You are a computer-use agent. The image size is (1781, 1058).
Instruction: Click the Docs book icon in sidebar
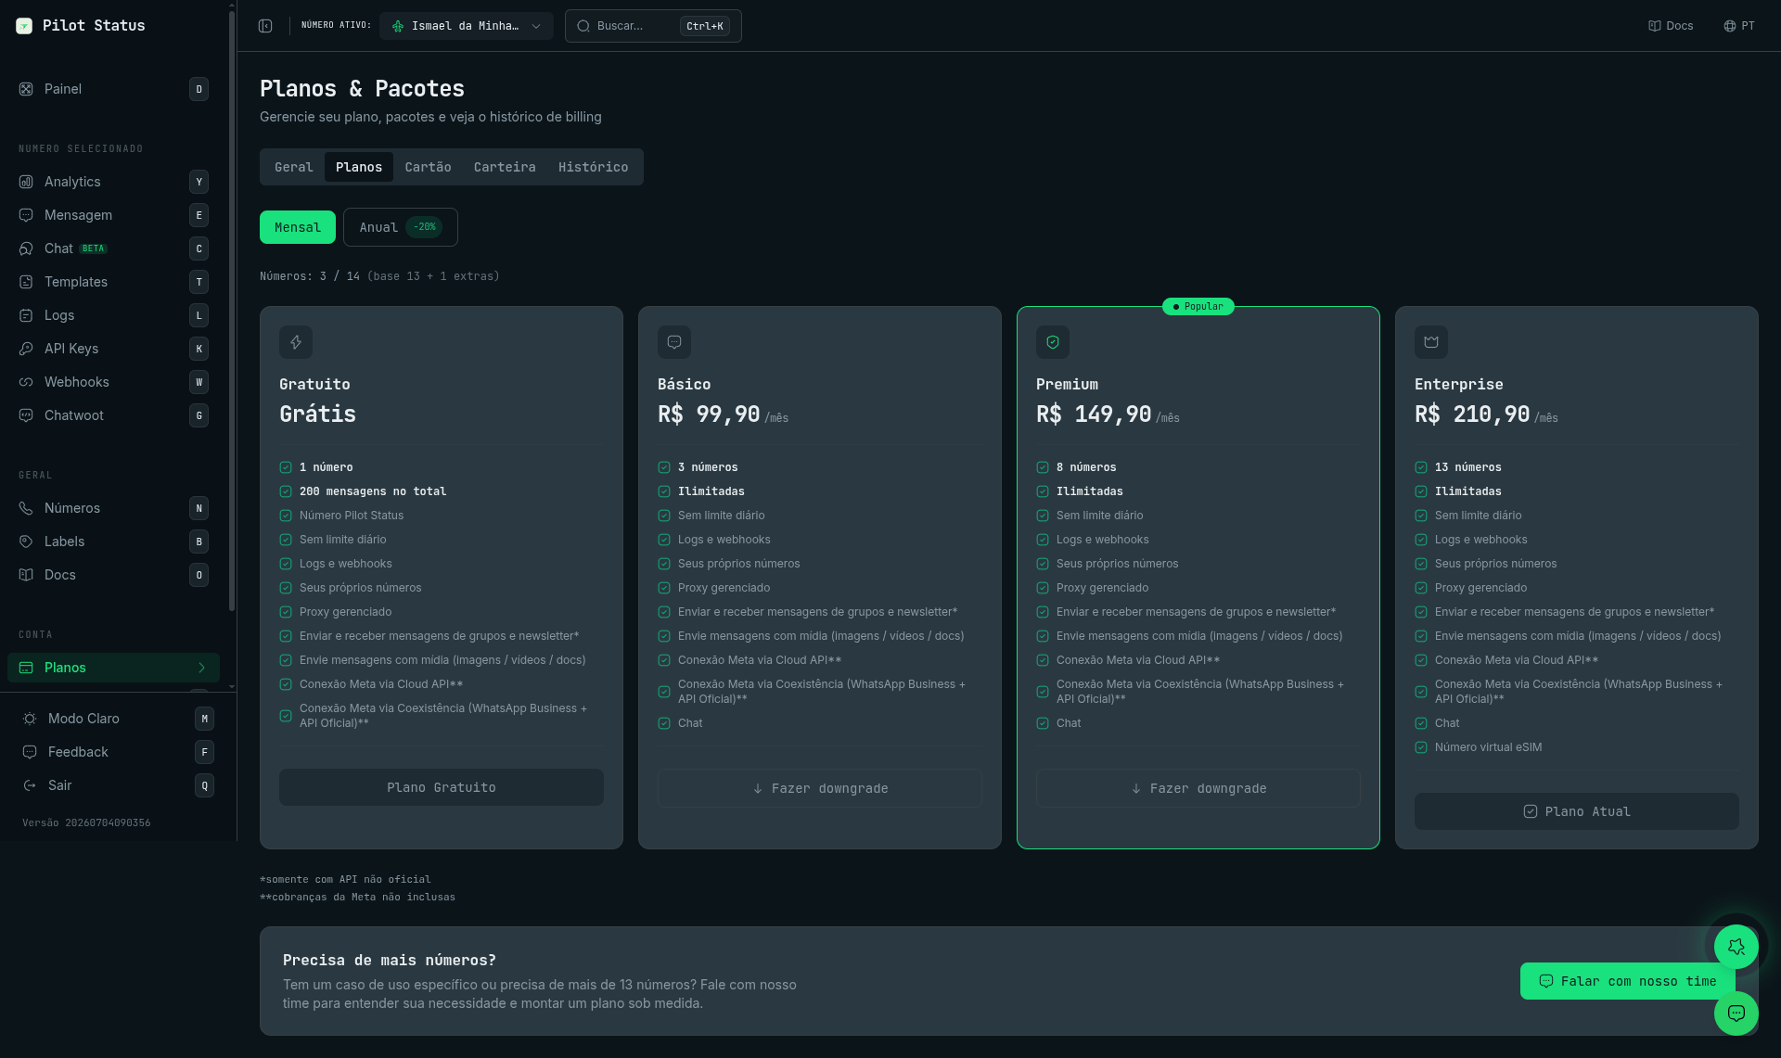coord(26,575)
